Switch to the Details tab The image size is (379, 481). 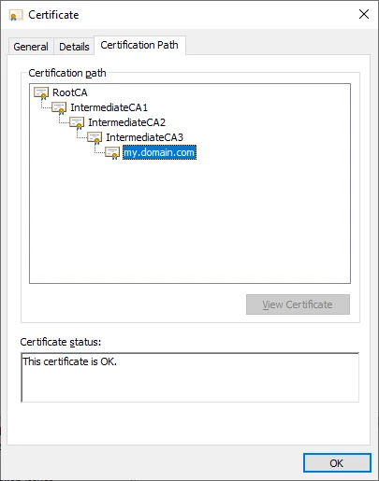click(74, 47)
